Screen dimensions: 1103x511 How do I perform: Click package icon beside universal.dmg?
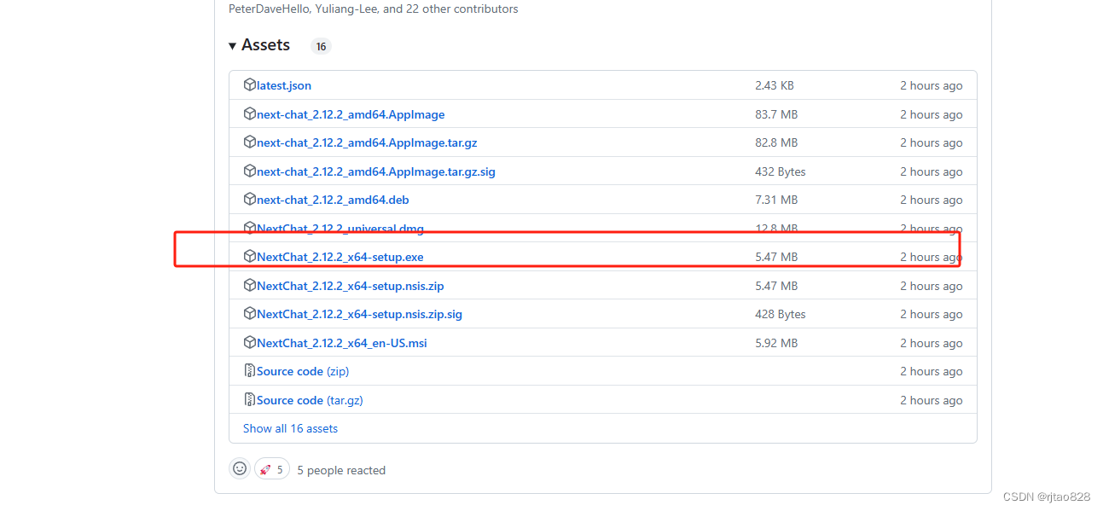250,228
